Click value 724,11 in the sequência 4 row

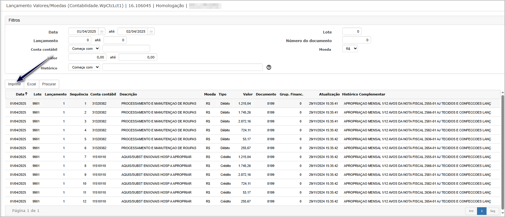pos(246,130)
